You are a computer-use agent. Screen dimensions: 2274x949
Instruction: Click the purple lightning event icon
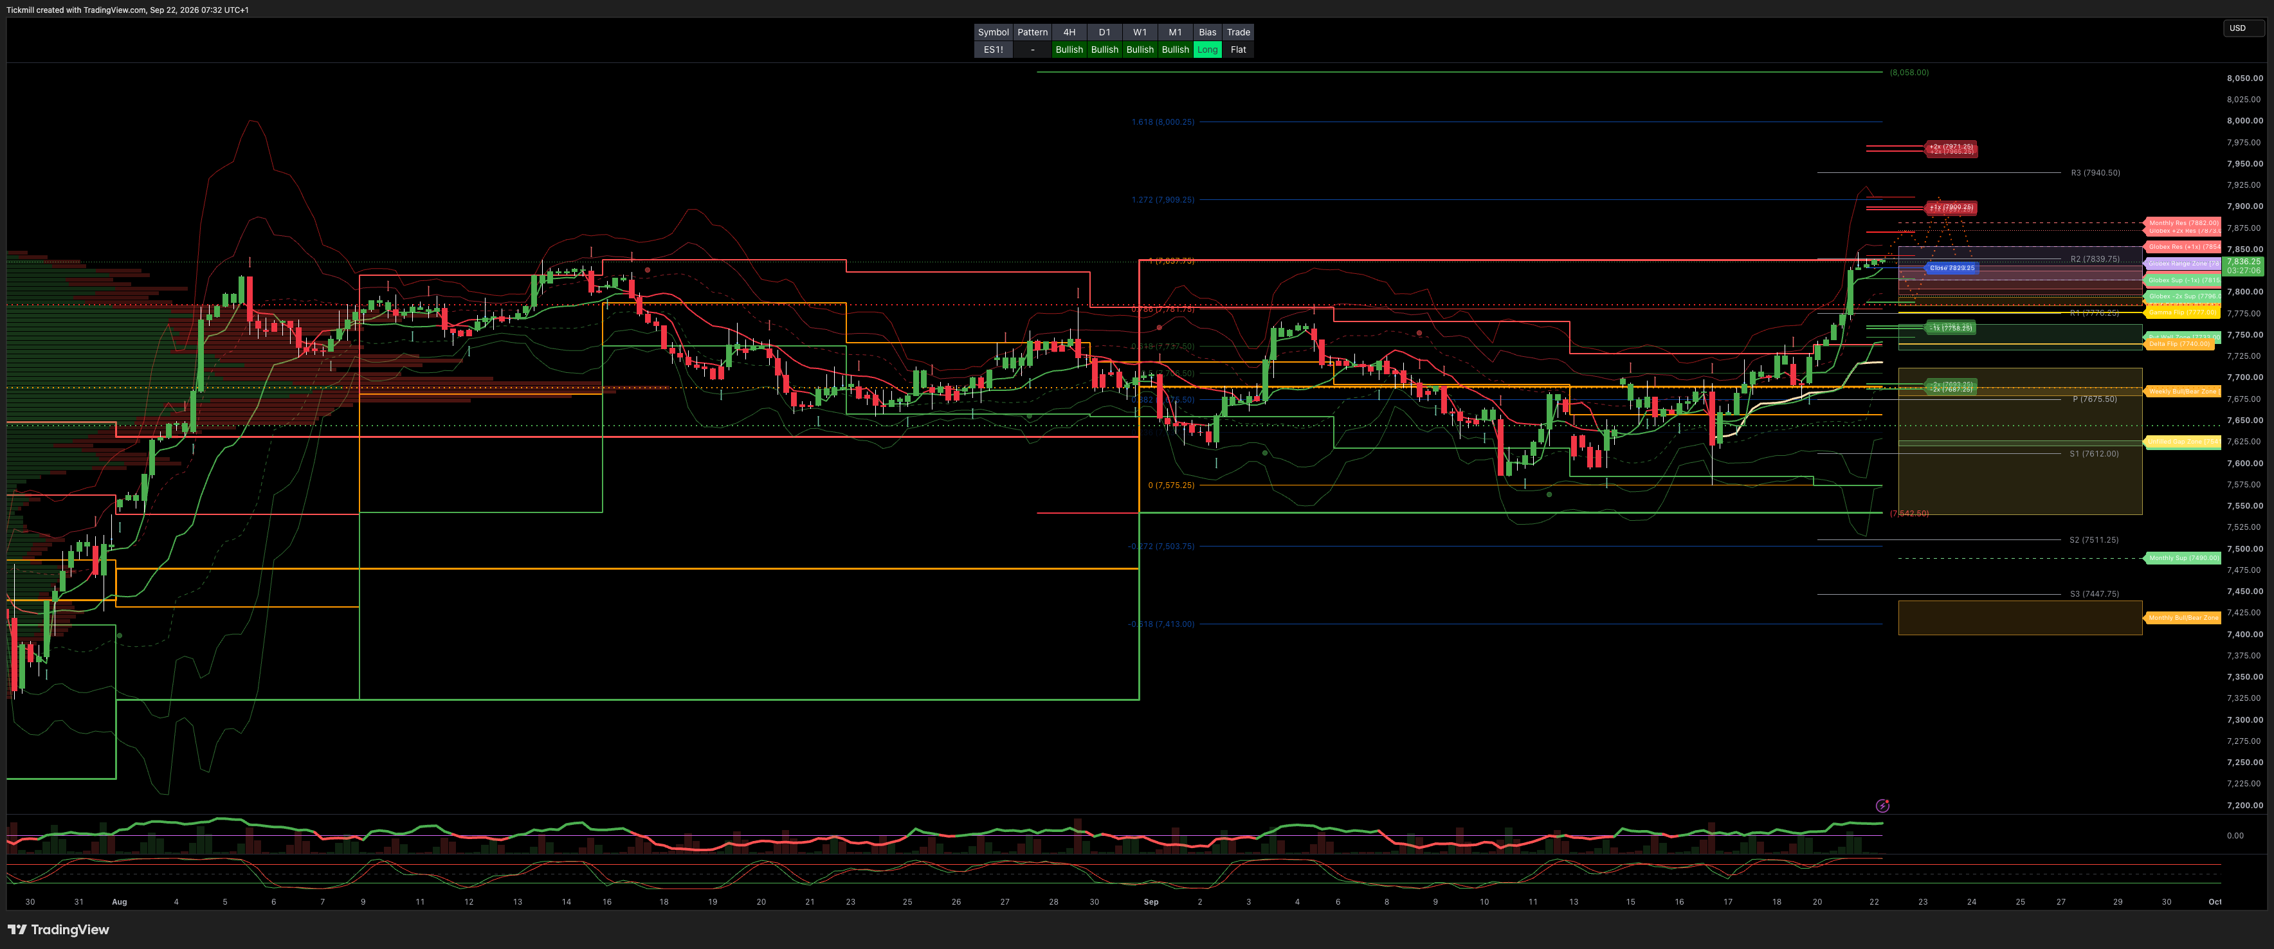point(1882,805)
